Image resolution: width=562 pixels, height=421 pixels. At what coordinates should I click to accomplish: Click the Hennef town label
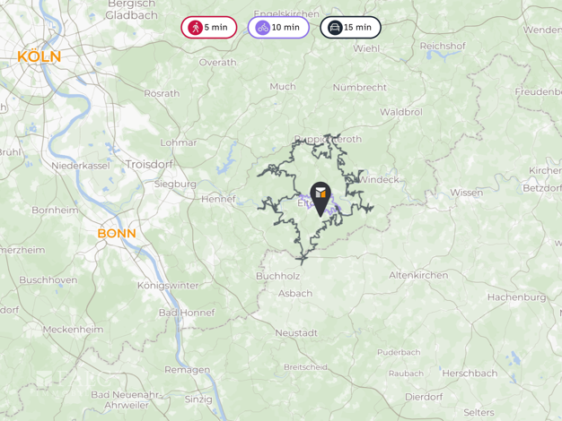coord(219,199)
